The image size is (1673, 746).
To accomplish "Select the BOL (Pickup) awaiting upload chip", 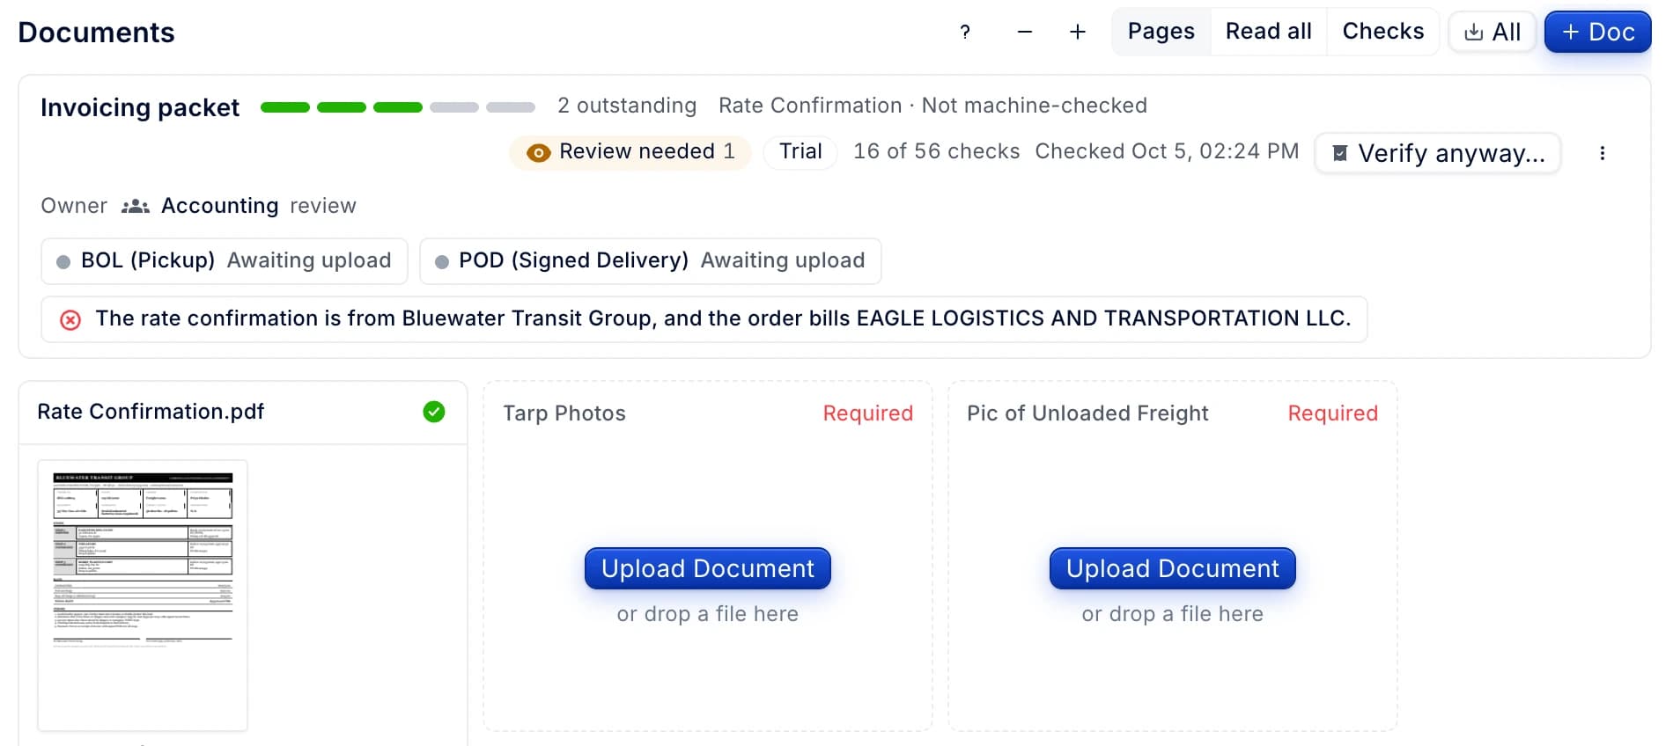I will click(x=225, y=261).
